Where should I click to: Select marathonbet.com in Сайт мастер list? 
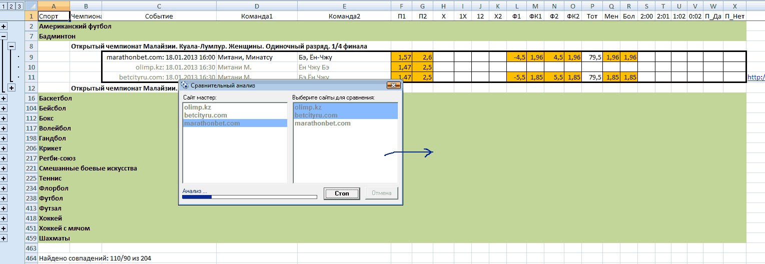click(235, 123)
